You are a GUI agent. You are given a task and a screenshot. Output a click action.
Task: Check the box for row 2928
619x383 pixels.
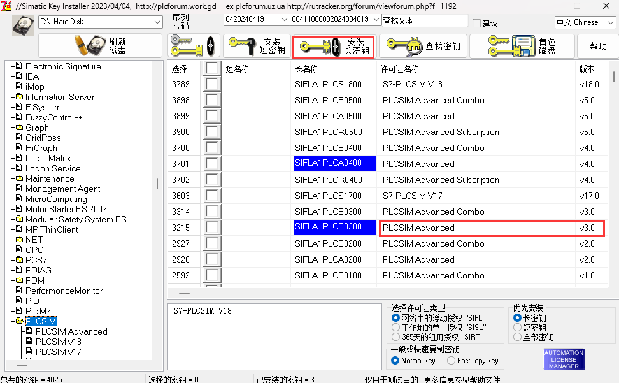[x=212, y=259]
